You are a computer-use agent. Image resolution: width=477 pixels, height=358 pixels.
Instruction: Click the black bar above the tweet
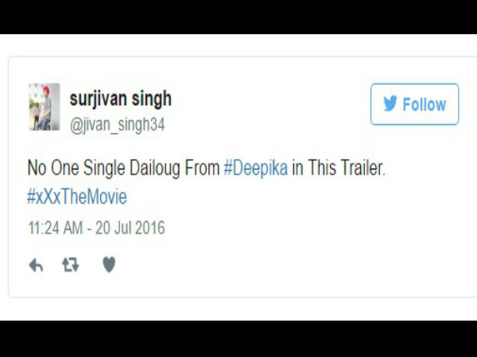tap(238, 17)
